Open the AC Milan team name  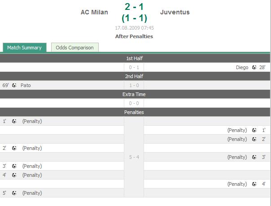click(94, 12)
